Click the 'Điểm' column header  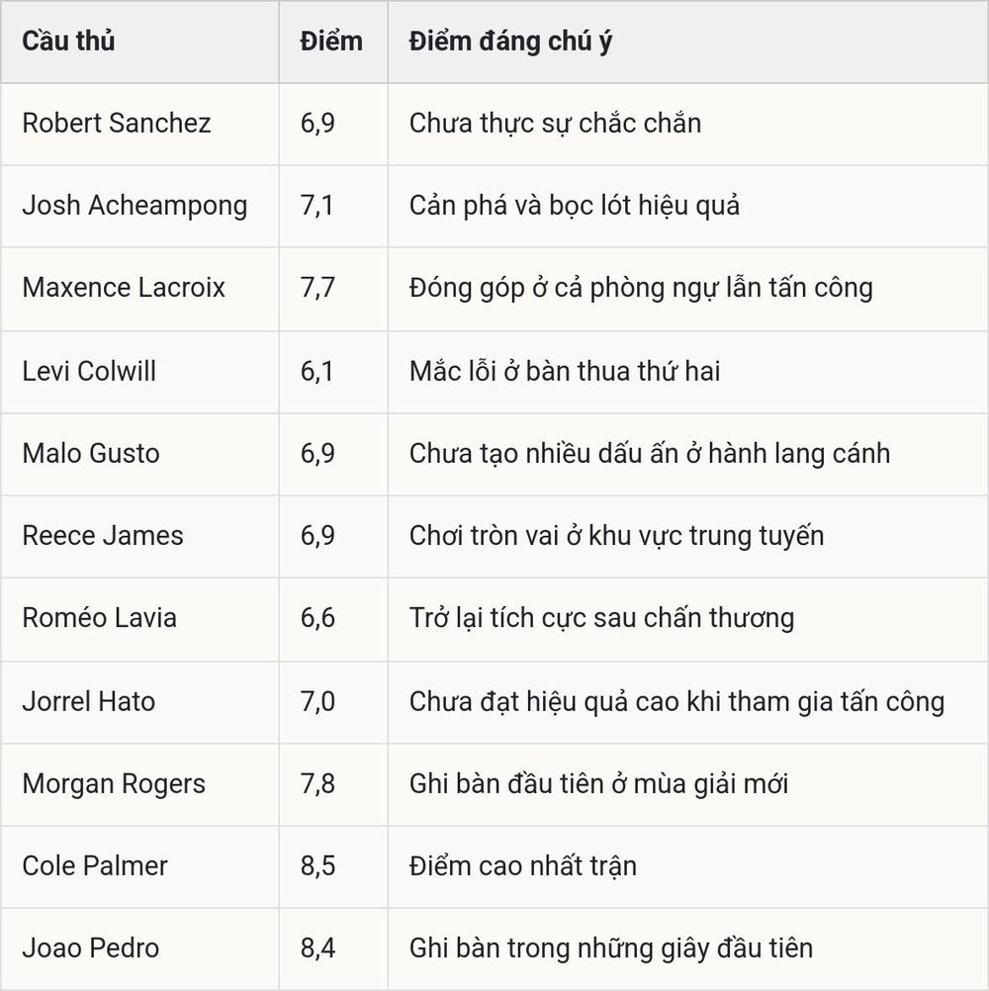tap(331, 42)
